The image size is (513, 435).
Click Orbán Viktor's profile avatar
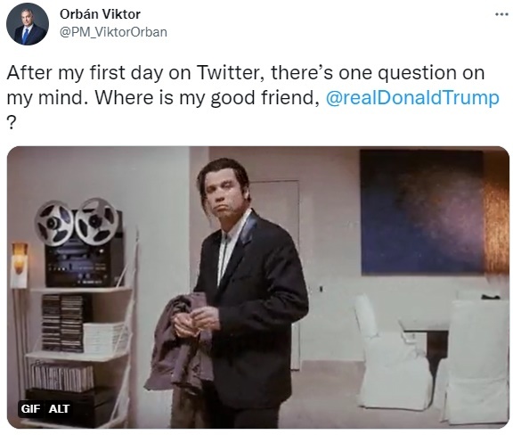(x=28, y=25)
